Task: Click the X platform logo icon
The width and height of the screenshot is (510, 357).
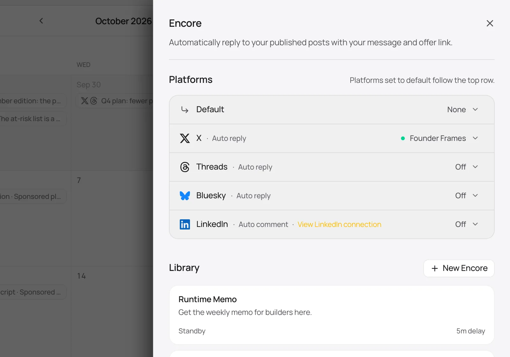Action: coord(185,138)
